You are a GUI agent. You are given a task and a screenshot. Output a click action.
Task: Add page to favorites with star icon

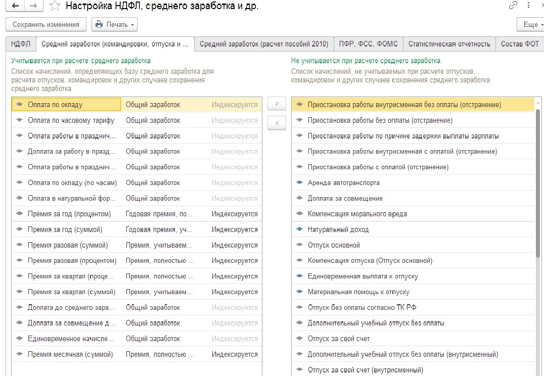tap(55, 6)
